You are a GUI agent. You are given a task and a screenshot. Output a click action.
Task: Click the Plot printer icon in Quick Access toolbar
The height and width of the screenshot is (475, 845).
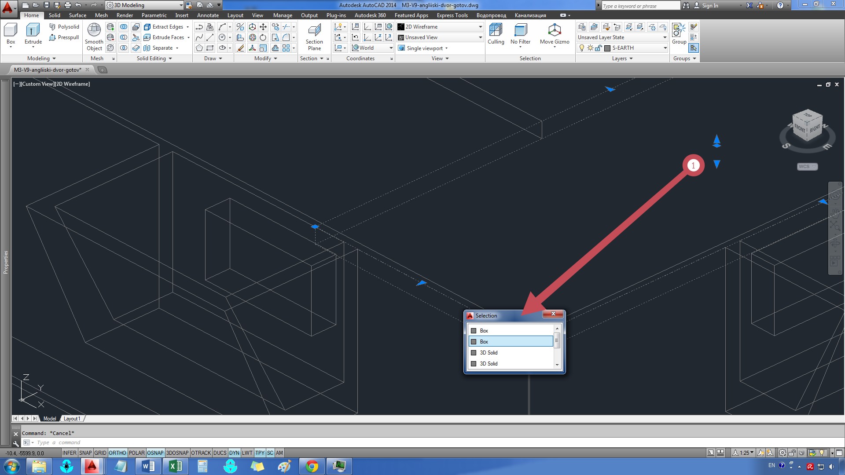[67, 5]
